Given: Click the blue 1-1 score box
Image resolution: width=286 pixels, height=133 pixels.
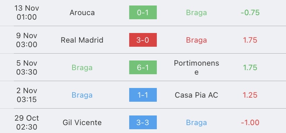Looking at the screenshot, I should click(143, 95).
